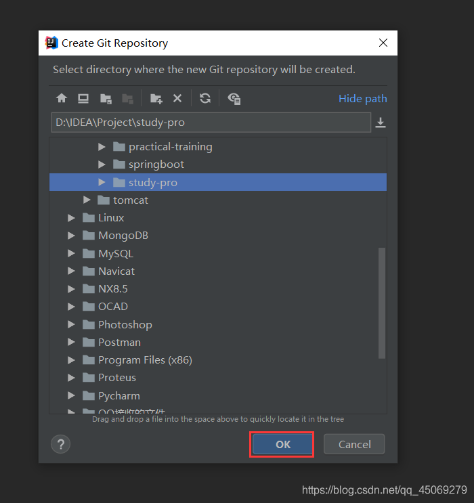
Task: Expand the MongoDB folder
Action: pyautogui.click(x=71, y=236)
